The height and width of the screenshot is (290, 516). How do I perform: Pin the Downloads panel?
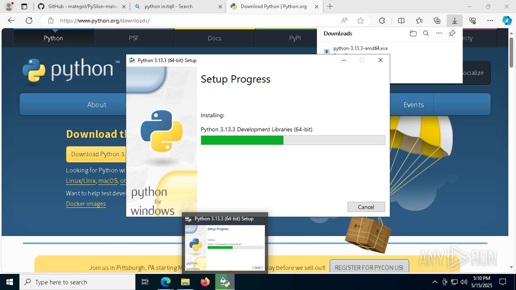452,33
